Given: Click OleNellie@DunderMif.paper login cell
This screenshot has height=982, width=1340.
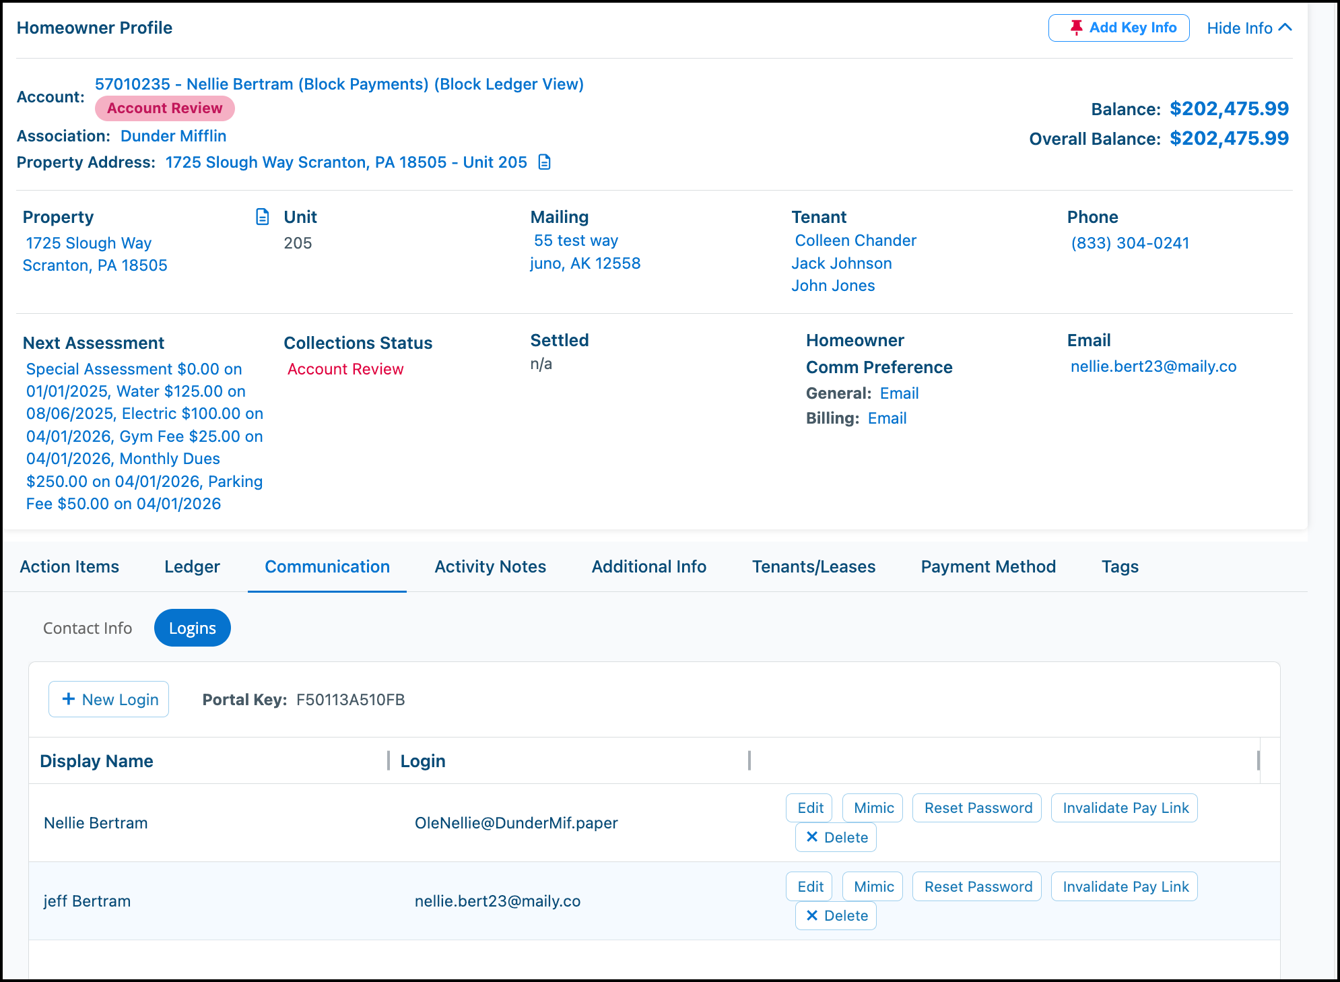Looking at the screenshot, I should click(516, 823).
